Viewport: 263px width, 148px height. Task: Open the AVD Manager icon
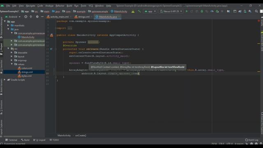tap(245, 11)
